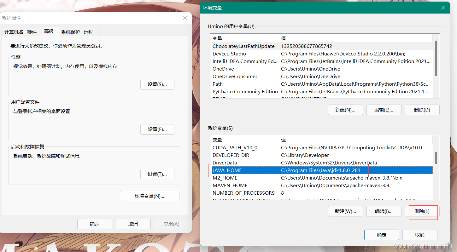Cancel the 系统属性 window with 取消
The image size is (457, 252).
pos(133,224)
